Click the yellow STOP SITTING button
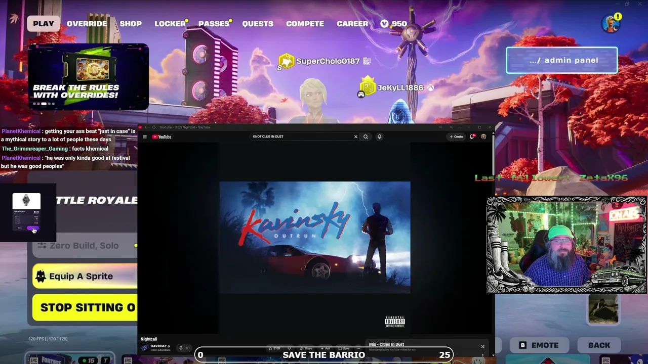The height and width of the screenshot is (364, 648). [85, 307]
